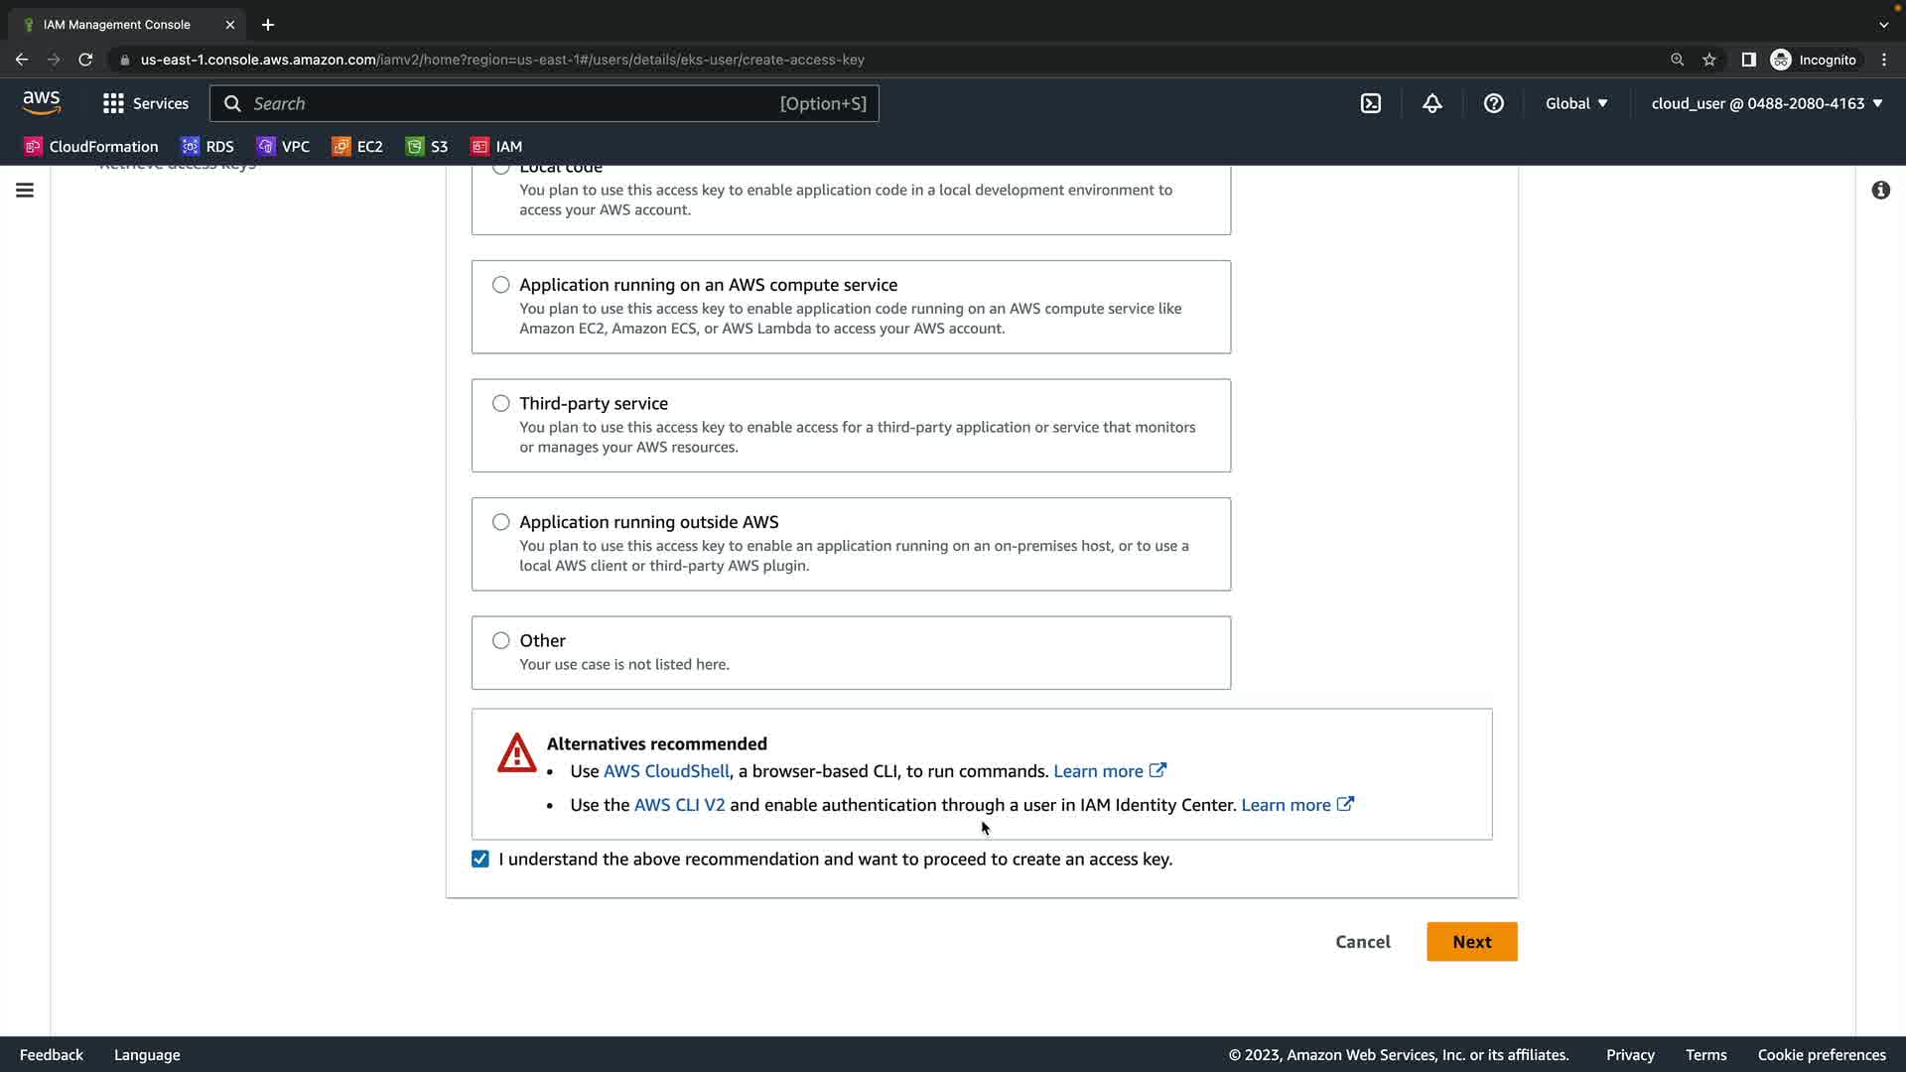Image resolution: width=1906 pixels, height=1072 pixels.
Task: Open the side navigation hamburger menu
Action: point(25,190)
